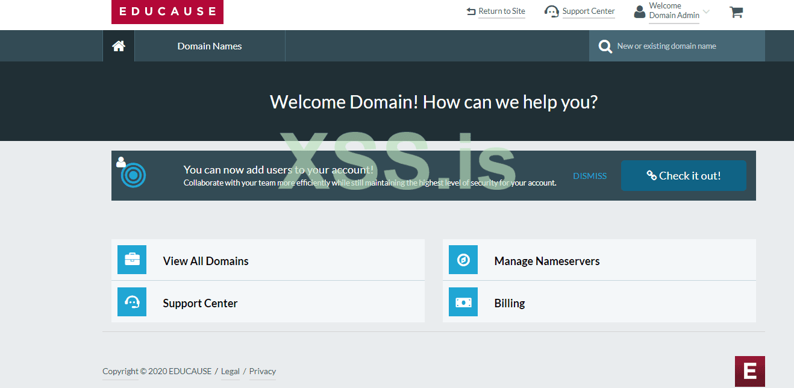The image size is (794, 388).
Task: Open Welcome Domain Admin account link
Action: coord(674,11)
